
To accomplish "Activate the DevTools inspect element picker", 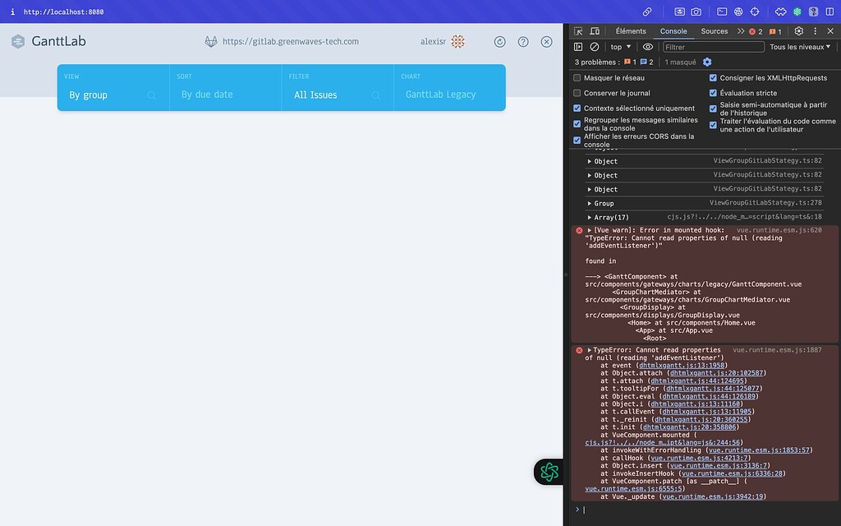I will (578, 31).
